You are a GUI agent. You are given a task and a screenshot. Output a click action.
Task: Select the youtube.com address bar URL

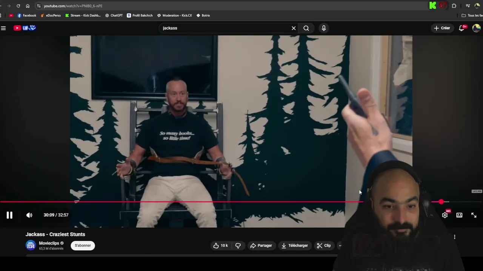(x=73, y=6)
